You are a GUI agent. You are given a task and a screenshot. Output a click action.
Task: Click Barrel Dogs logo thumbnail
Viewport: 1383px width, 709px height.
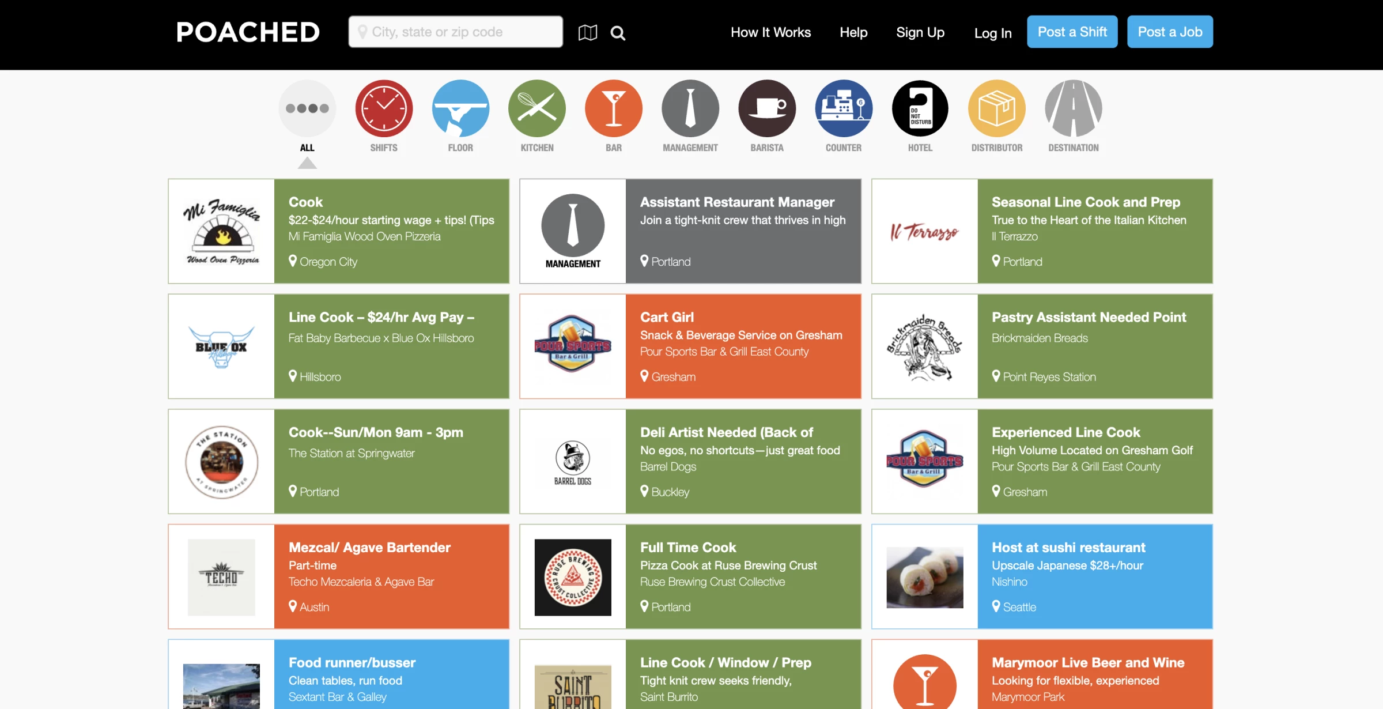click(573, 463)
